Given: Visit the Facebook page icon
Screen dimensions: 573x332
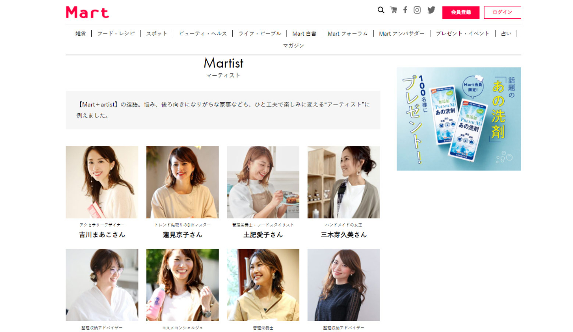Looking at the screenshot, I should pos(405,10).
